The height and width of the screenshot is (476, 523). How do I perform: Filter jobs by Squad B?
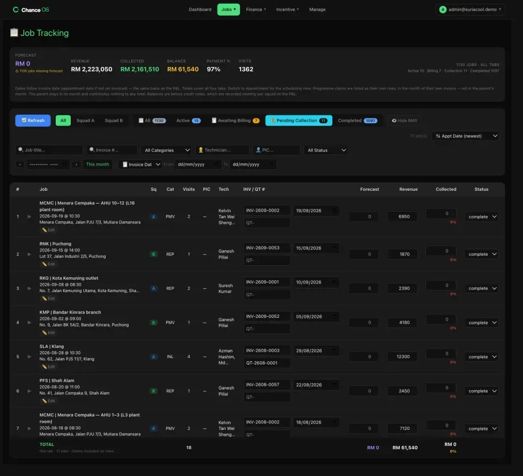114,121
